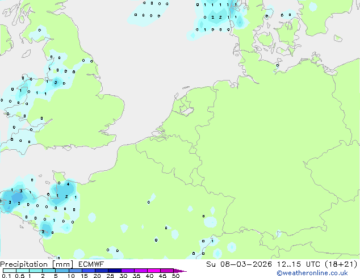Pick the 40–45 mm magenta legend swatch
360x278 pixels.
coord(154,271)
